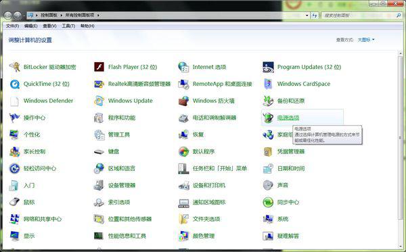Expand the 大图标 view mode dropdown
This screenshot has height=252, width=406.
(366, 40)
